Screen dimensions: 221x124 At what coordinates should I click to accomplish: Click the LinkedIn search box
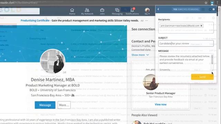20,11
